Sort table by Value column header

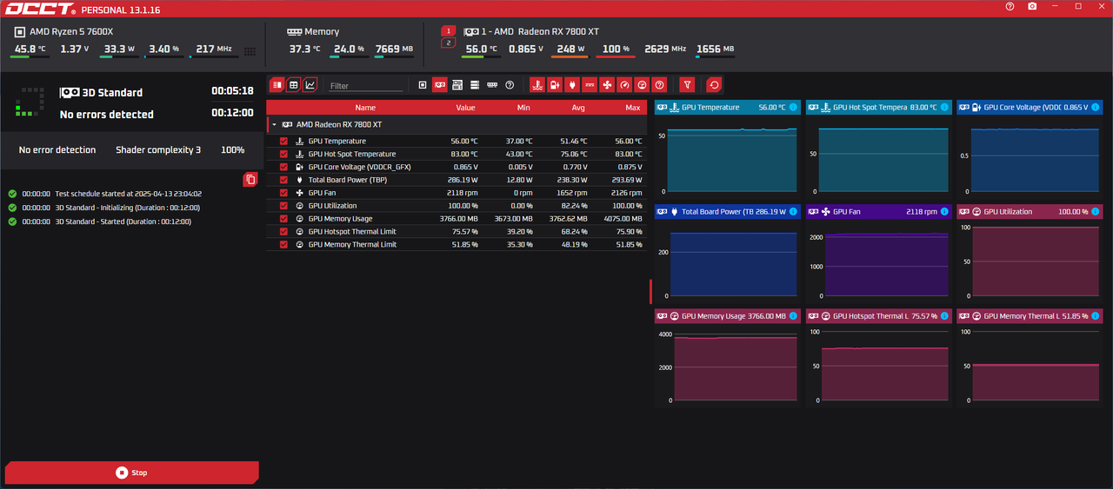click(466, 108)
